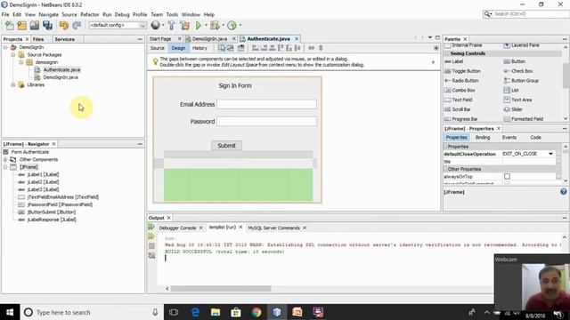Open the default config dropdown
Screen dimensions: 570x320
[x=118, y=26]
